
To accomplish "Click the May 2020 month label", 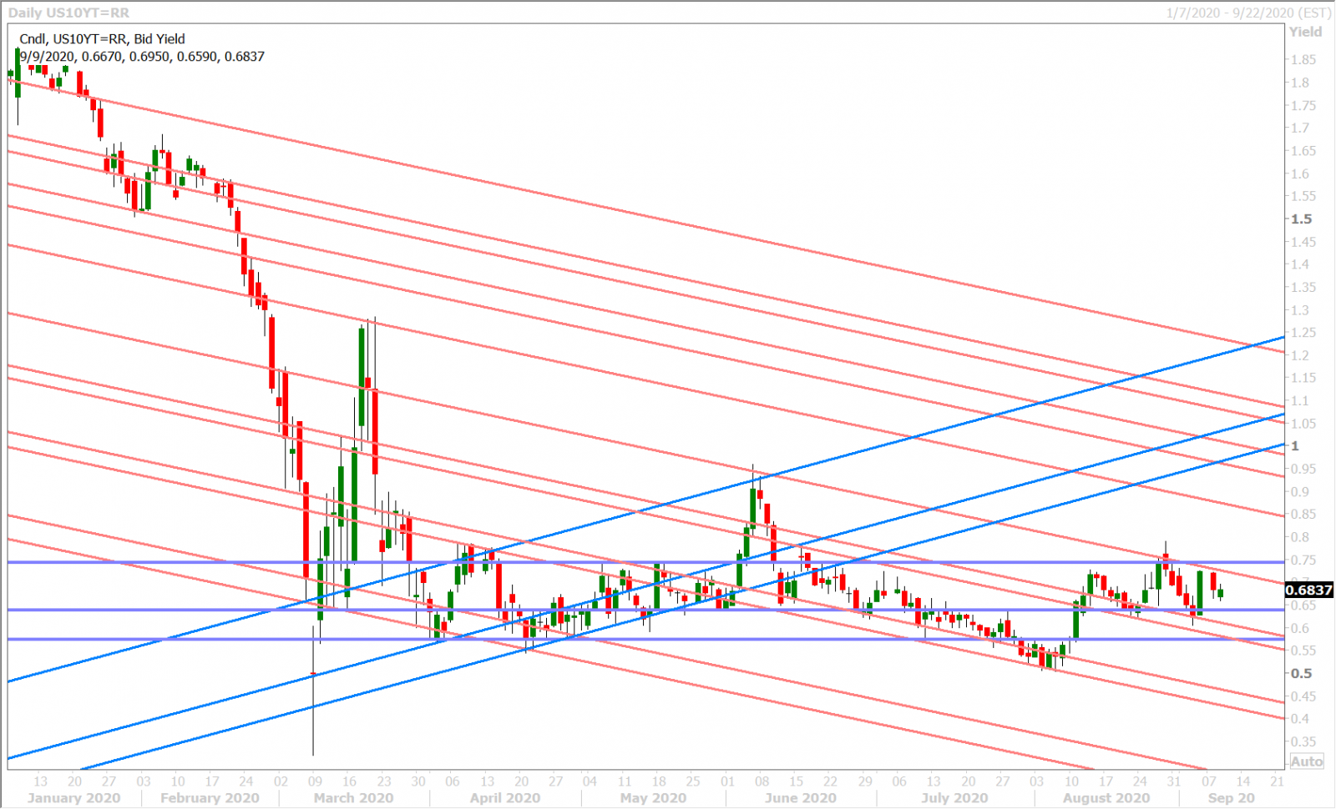I will [653, 797].
